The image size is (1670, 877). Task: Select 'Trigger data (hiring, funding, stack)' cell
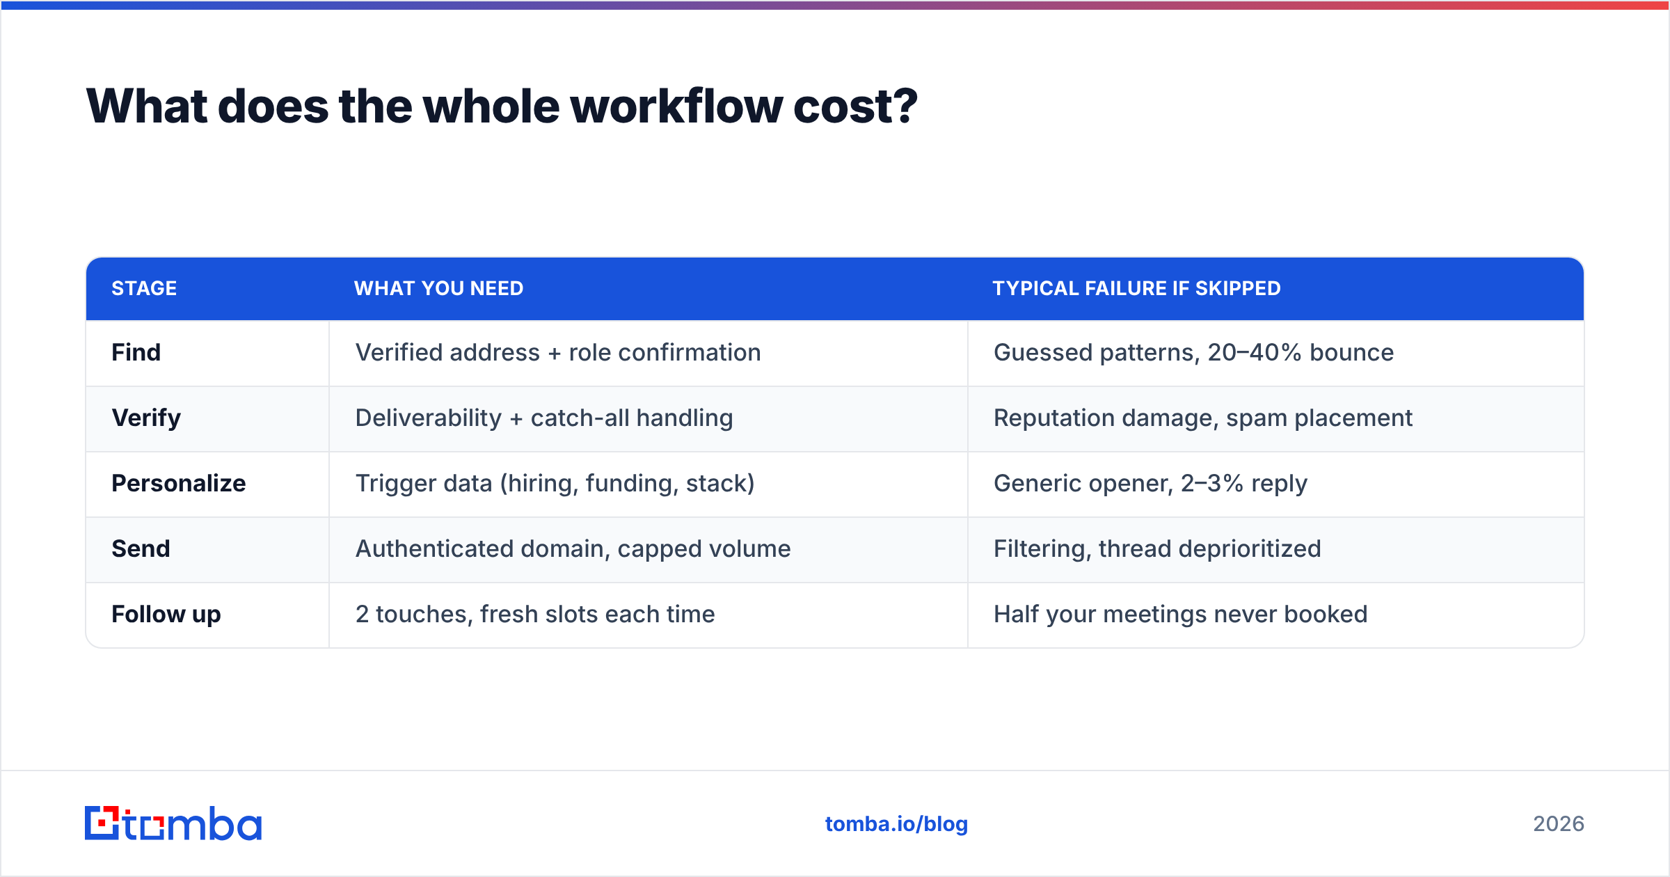pos(649,484)
